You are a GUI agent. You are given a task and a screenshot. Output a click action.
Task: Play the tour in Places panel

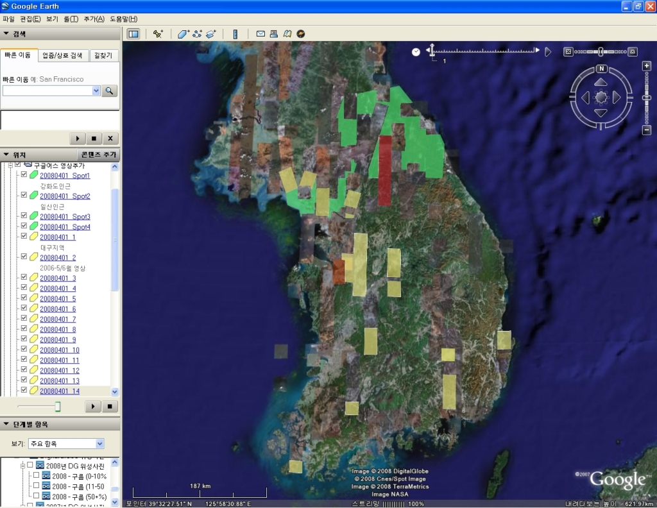(x=93, y=406)
